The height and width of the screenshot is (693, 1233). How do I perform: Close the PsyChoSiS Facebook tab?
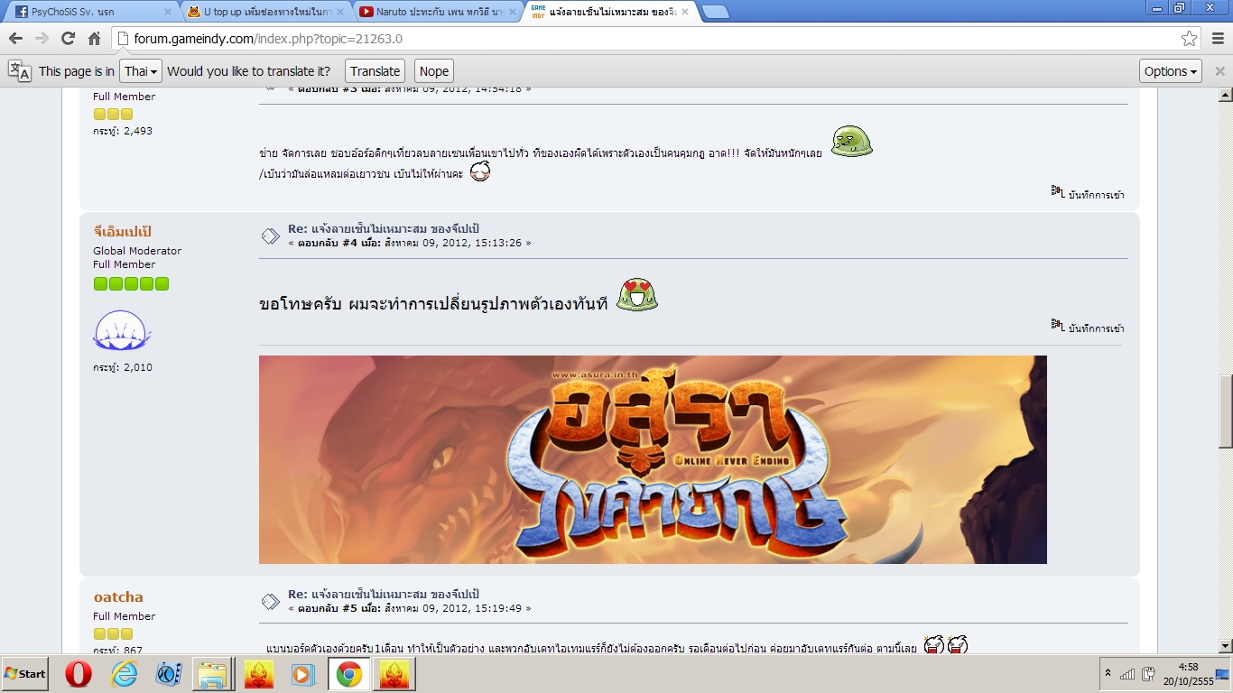click(x=167, y=12)
